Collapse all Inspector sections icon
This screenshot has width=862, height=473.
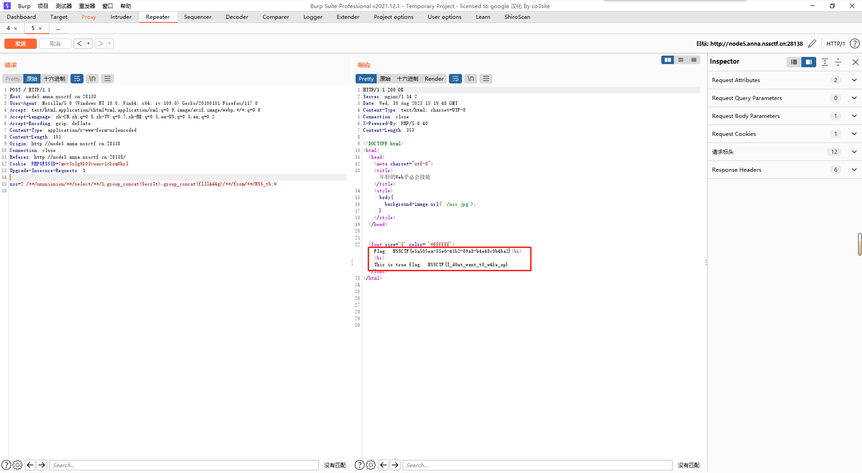[x=838, y=62]
